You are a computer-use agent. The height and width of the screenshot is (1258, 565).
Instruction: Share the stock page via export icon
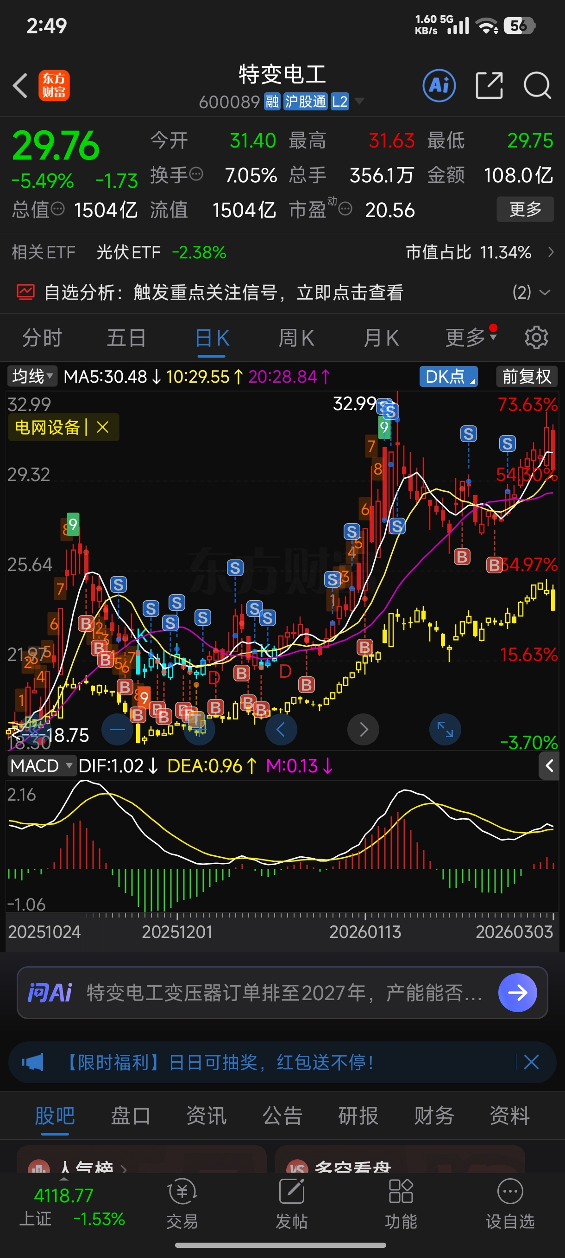point(489,85)
